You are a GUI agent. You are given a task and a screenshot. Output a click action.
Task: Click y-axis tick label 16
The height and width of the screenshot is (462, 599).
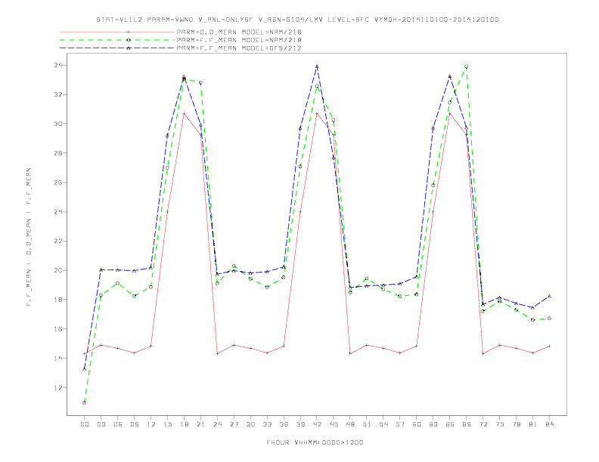click(57, 329)
